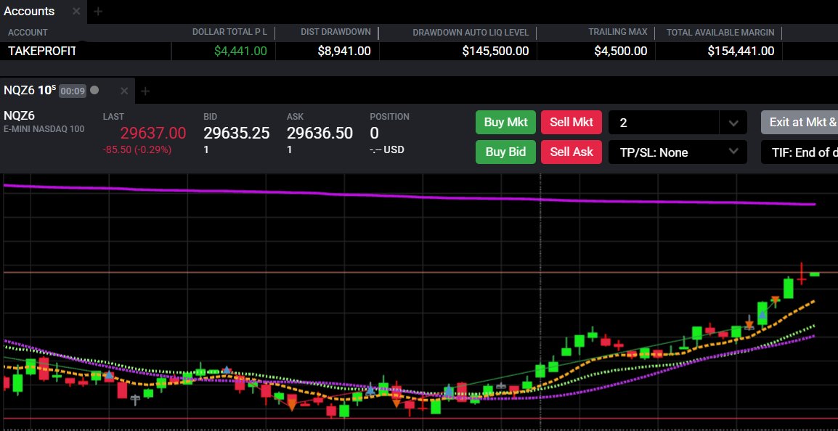The image size is (838, 431).
Task: Open the TIF: End of day dropdown
Action: (x=800, y=152)
